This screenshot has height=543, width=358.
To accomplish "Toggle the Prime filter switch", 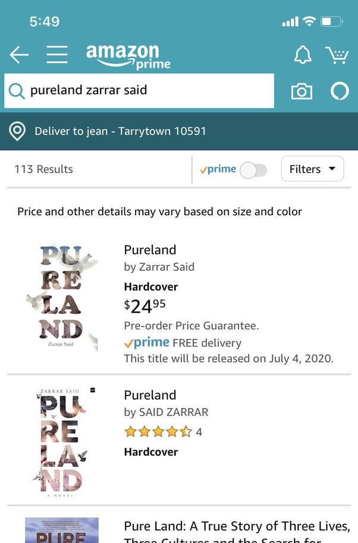I will tap(253, 170).
